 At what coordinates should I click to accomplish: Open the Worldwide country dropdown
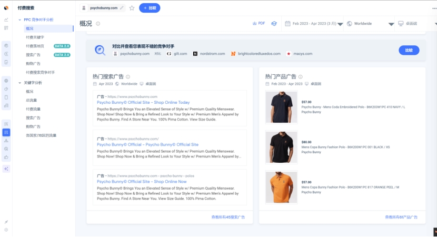pyautogui.click(x=370, y=24)
